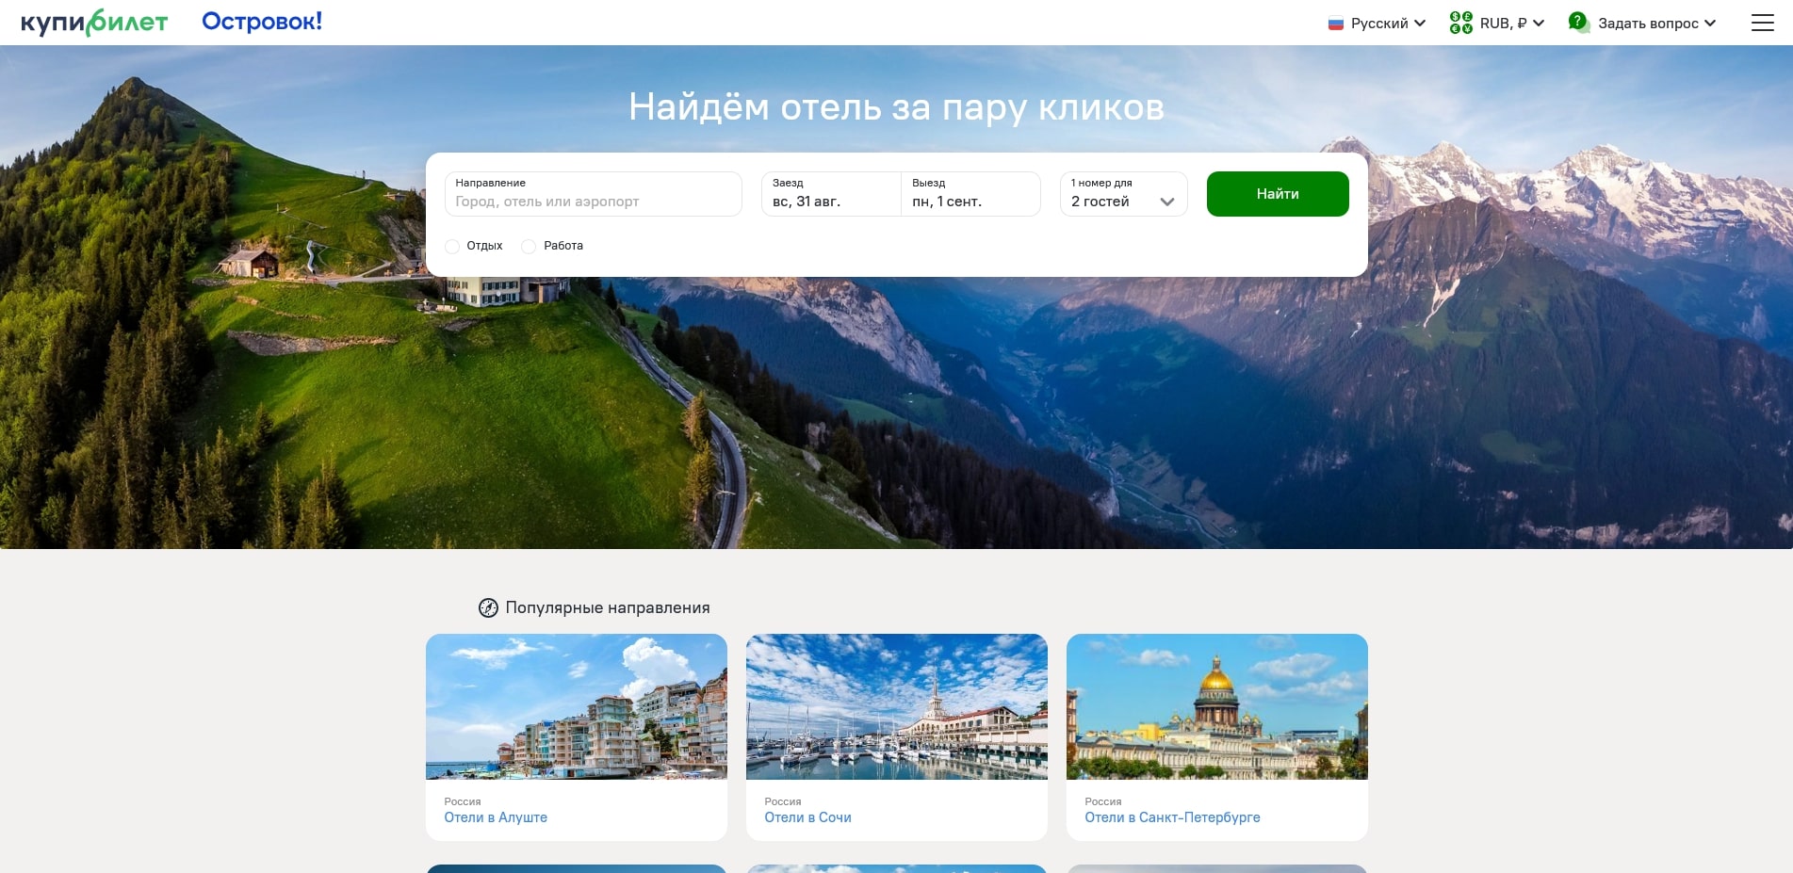The width and height of the screenshot is (1793, 873).
Task: Open the RUB currency dropdown
Action: 1497,23
